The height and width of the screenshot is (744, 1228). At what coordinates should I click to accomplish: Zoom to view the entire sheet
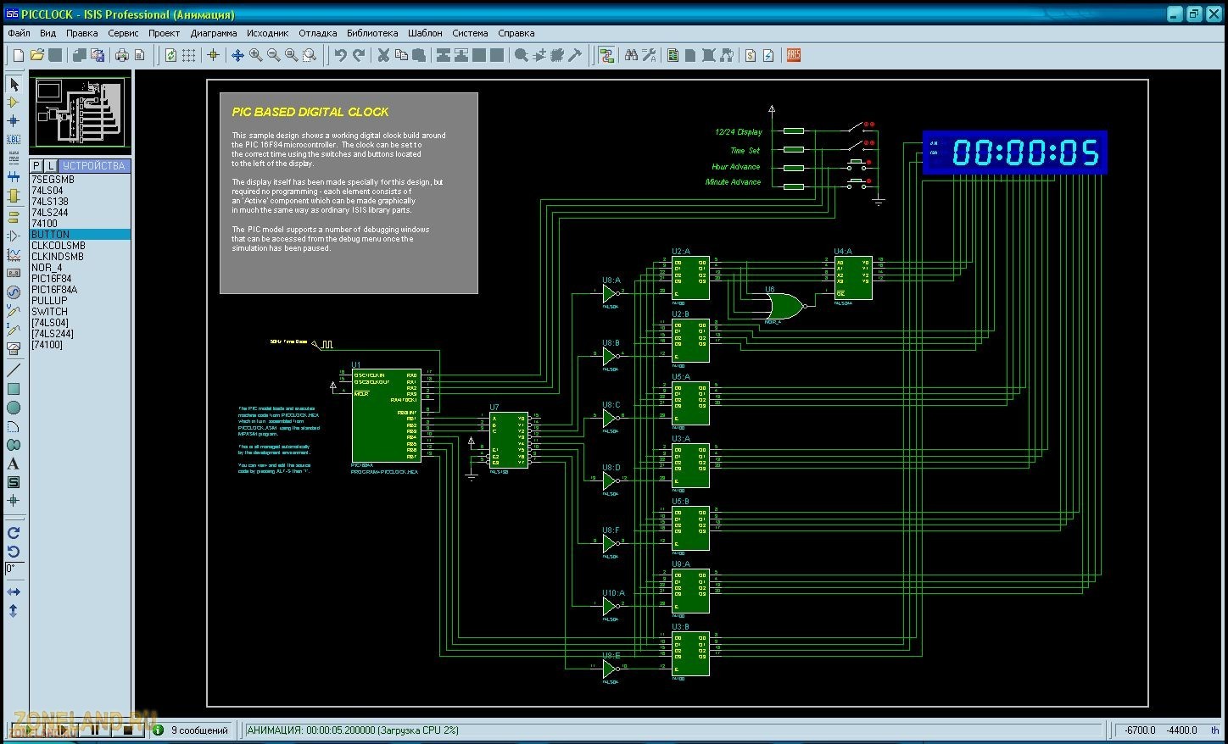click(291, 55)
